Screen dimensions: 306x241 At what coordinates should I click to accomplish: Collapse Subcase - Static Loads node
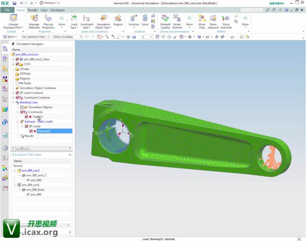[x=18, y=121]
